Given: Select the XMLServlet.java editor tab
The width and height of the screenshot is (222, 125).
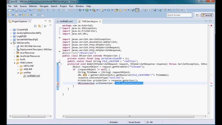Looking at the screenshot, I should click(89, 22).
